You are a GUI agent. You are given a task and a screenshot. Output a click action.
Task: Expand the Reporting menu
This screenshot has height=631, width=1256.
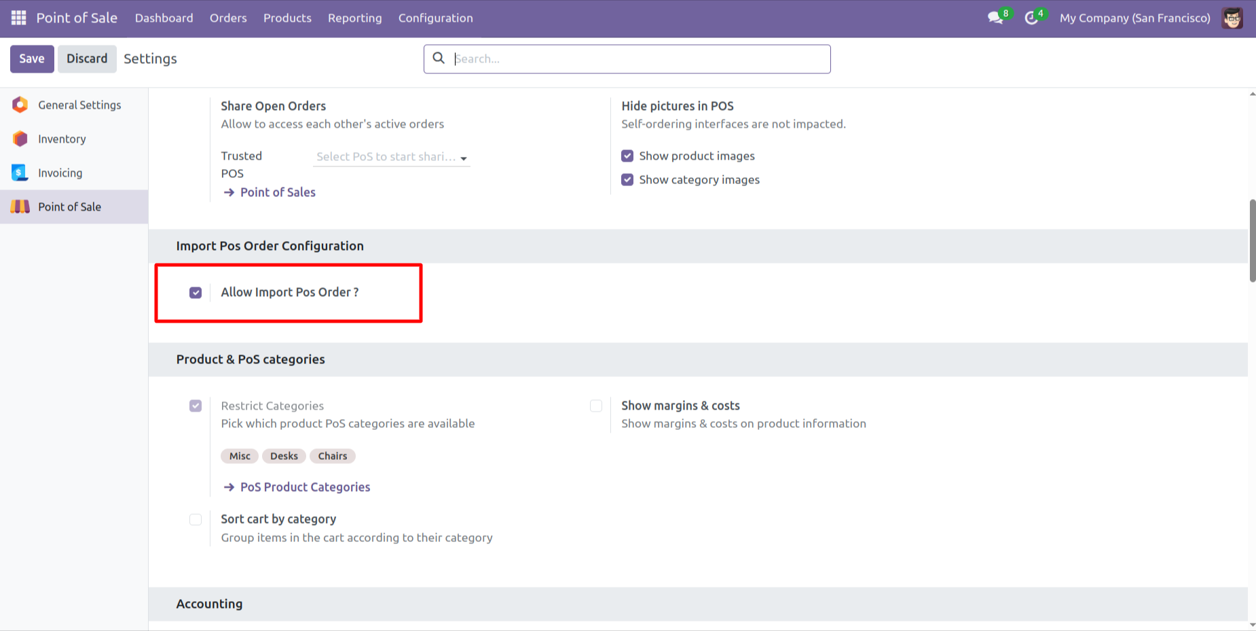(x=354, y=18)
